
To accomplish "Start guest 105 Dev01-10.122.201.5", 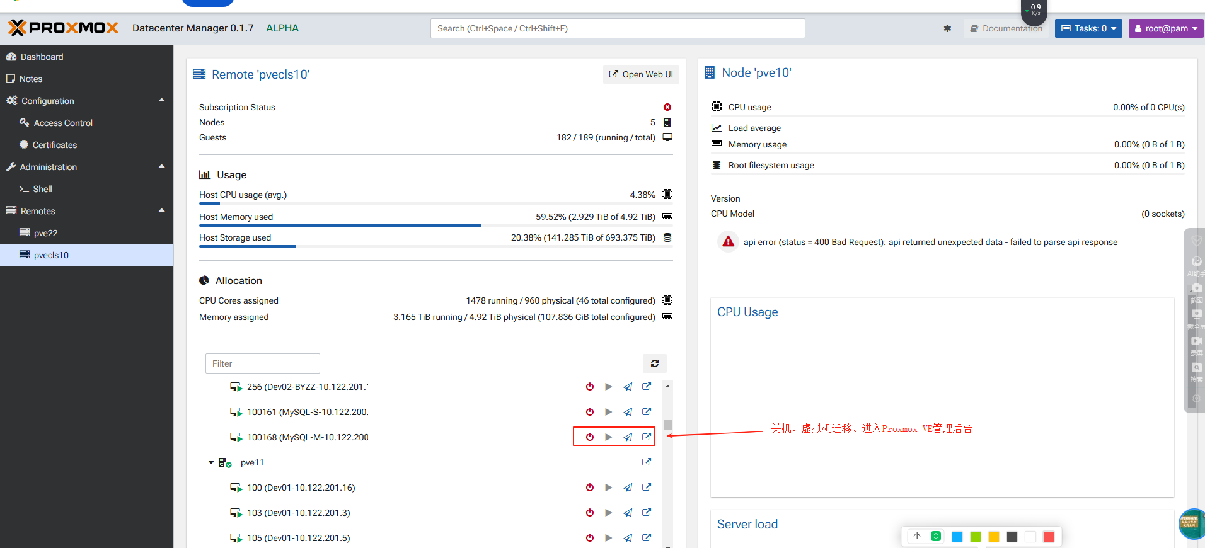I will pyautogui.click(x=609, y=538).
